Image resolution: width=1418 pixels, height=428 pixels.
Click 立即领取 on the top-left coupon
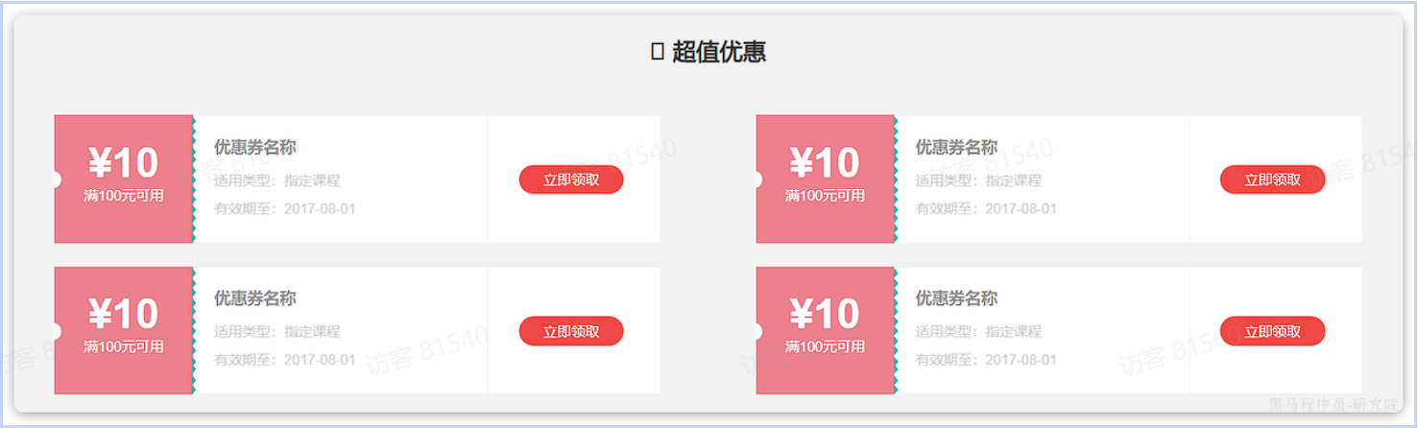point(571,179)
